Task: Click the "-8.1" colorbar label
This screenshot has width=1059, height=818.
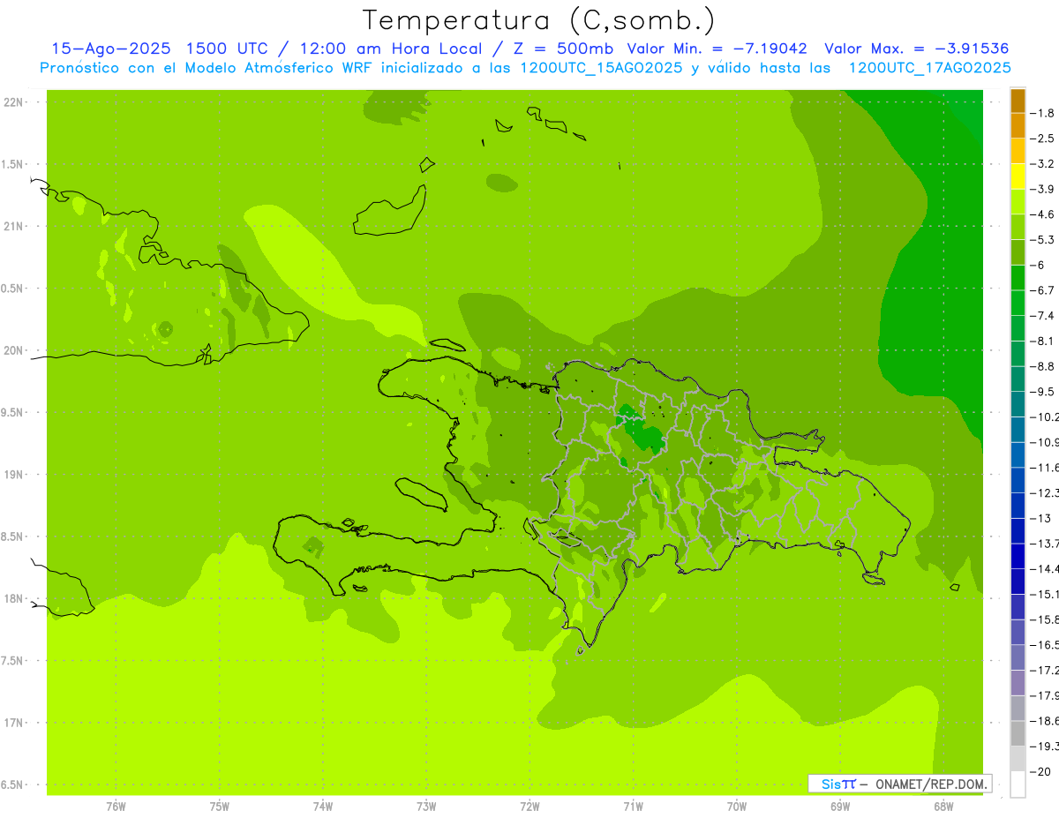Action: tap(1043, 341)
